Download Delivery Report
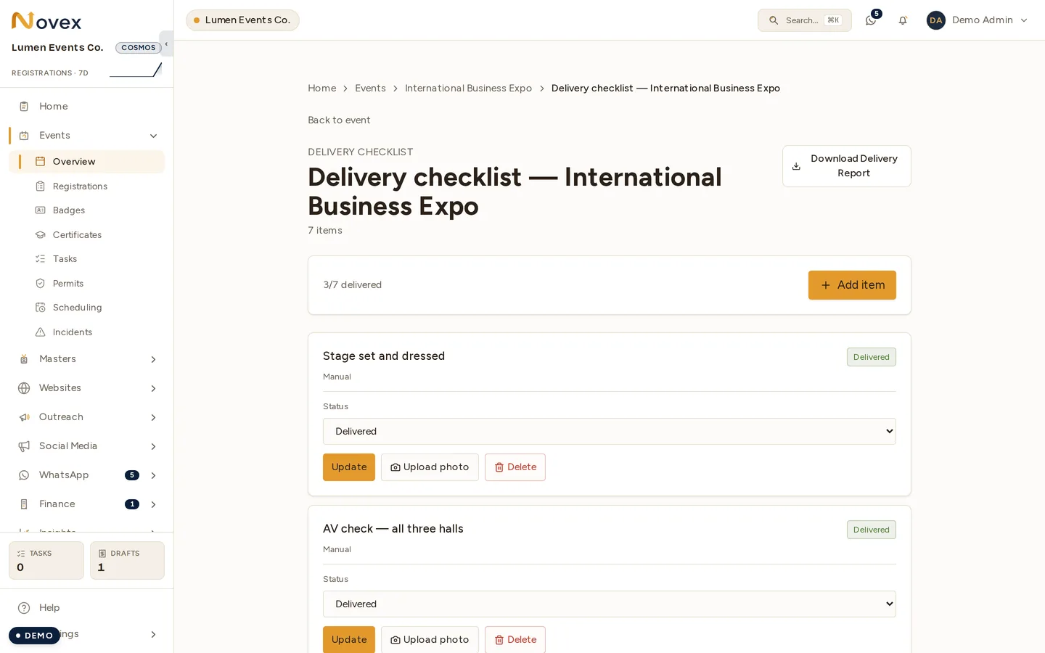This screenshot has width=1045, height=653. (846, 166)
